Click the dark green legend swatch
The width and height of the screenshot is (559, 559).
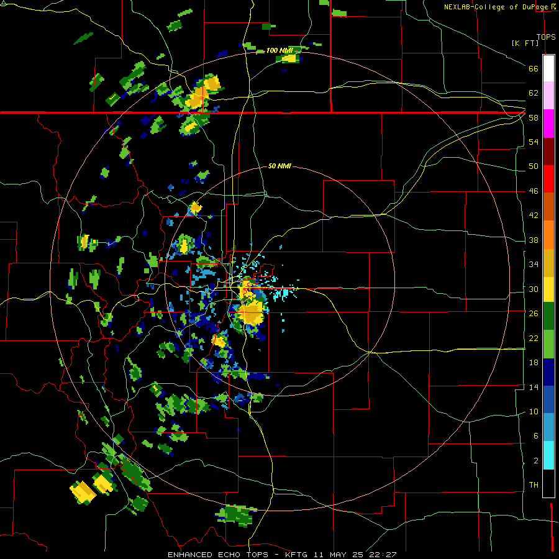tap(548, 316)
